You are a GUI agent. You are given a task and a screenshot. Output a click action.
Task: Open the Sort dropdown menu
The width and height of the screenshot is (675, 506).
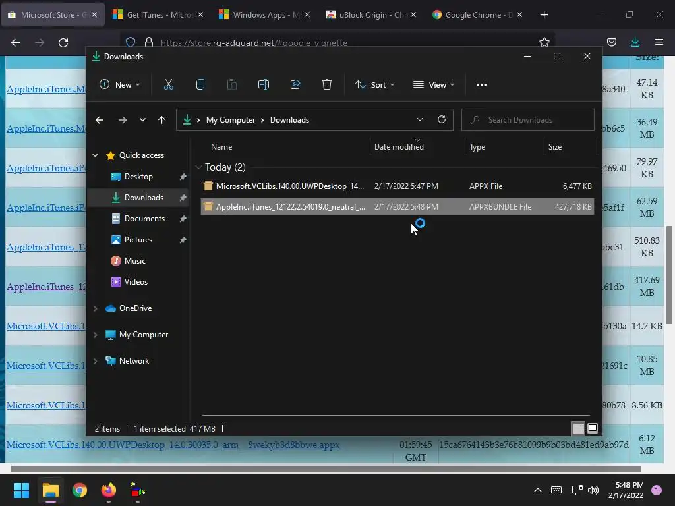(x=374, y=85)
